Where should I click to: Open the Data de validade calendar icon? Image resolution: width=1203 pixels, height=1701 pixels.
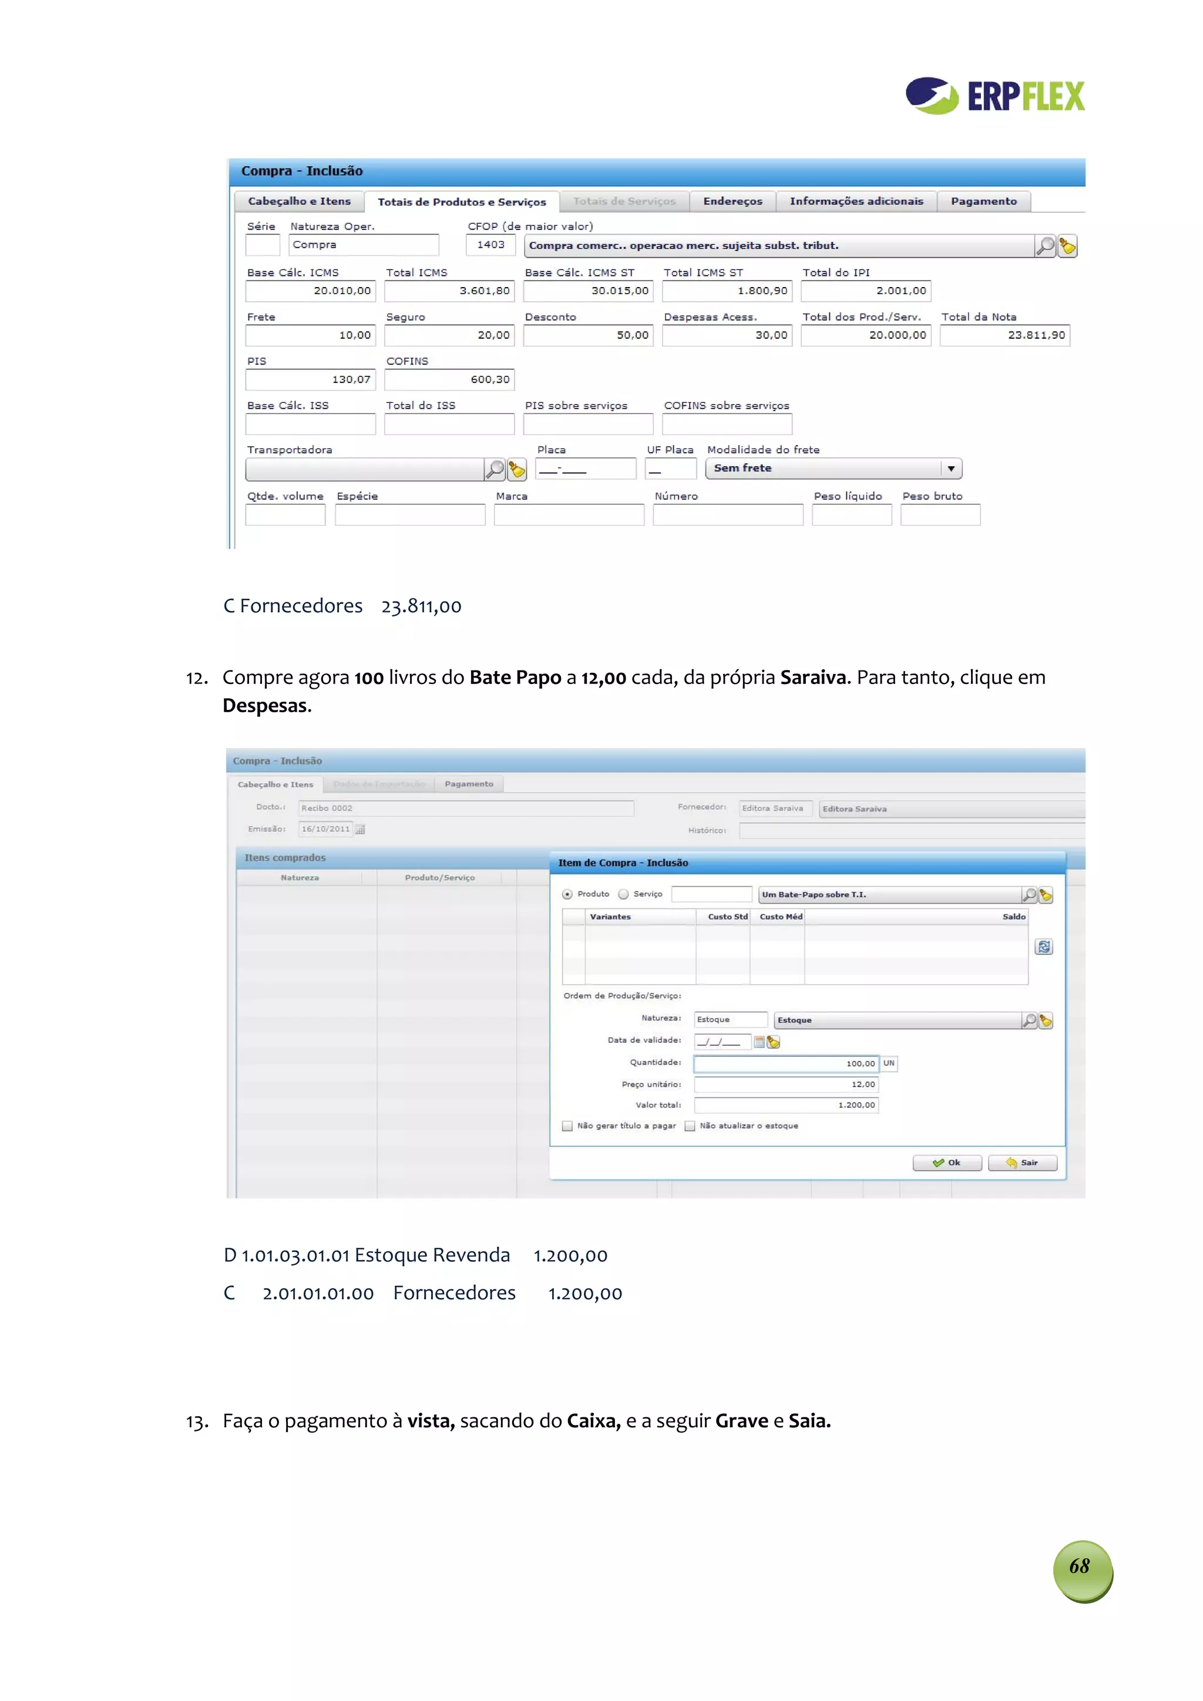pos(759,1042)
